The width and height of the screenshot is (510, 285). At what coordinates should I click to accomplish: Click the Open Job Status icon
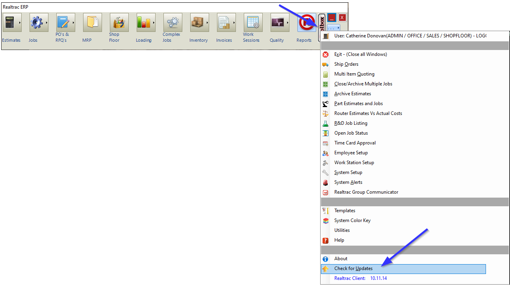(325, 133)
